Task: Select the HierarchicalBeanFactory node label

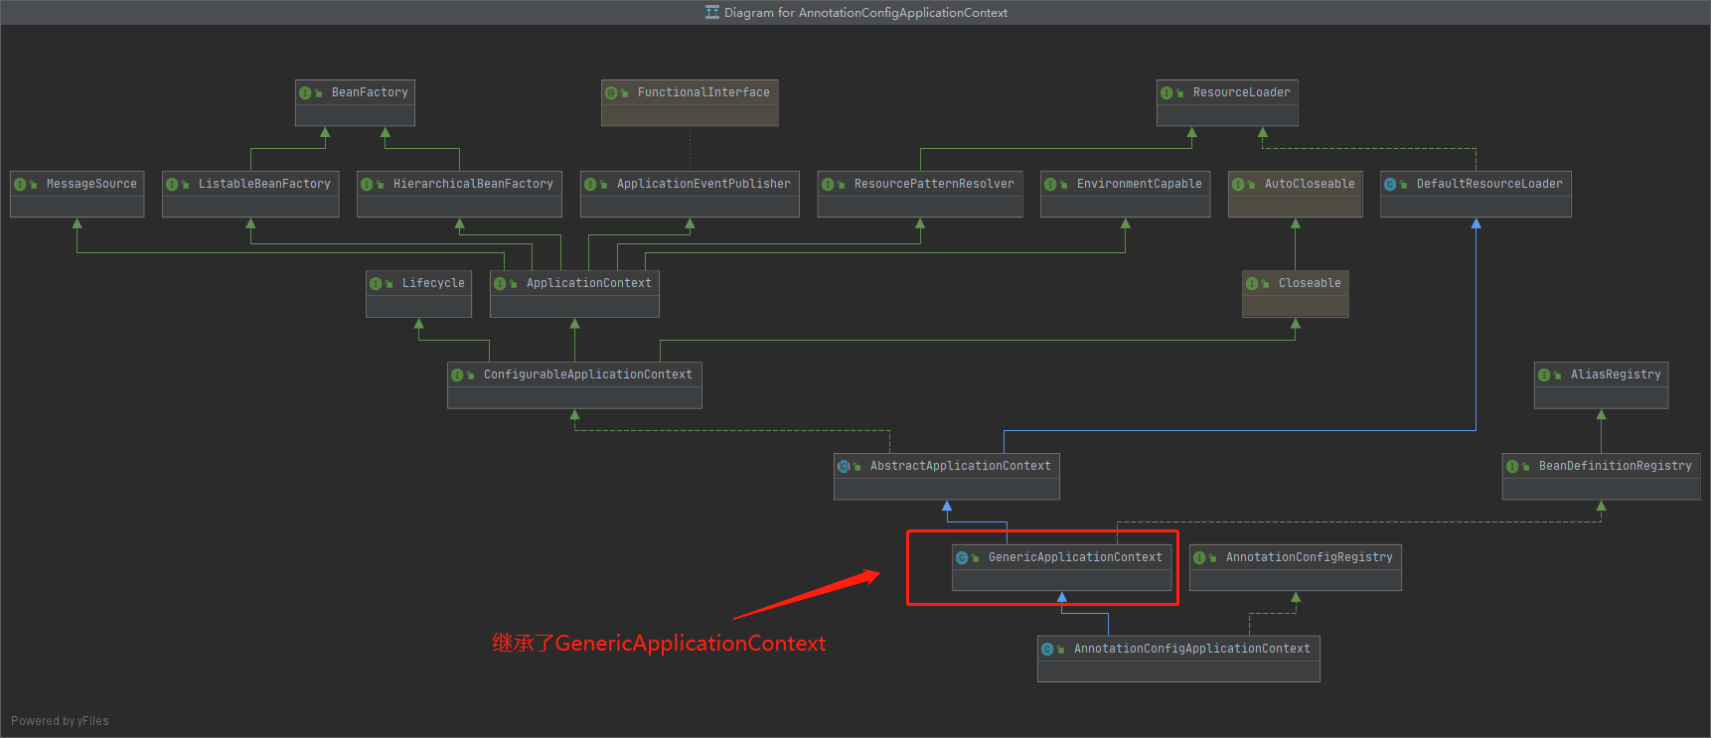Action: 473,184
